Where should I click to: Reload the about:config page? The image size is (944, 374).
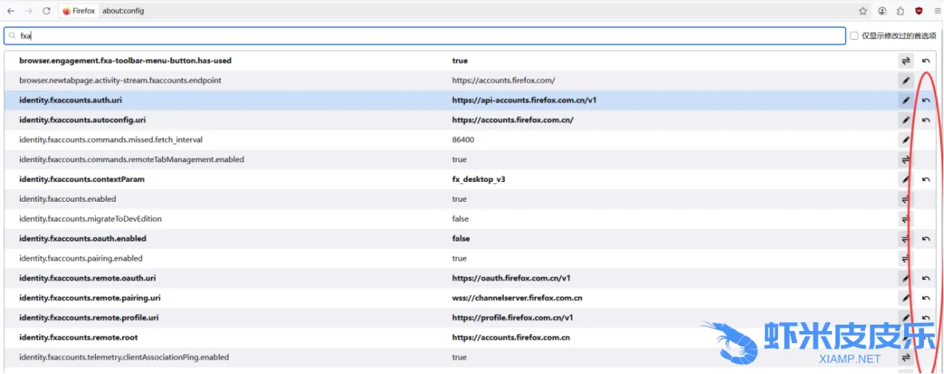46,11
